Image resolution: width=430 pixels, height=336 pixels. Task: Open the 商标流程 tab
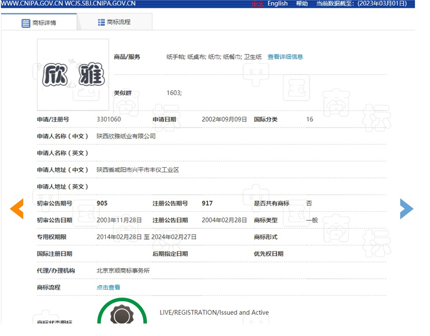(x=119, y=22)
